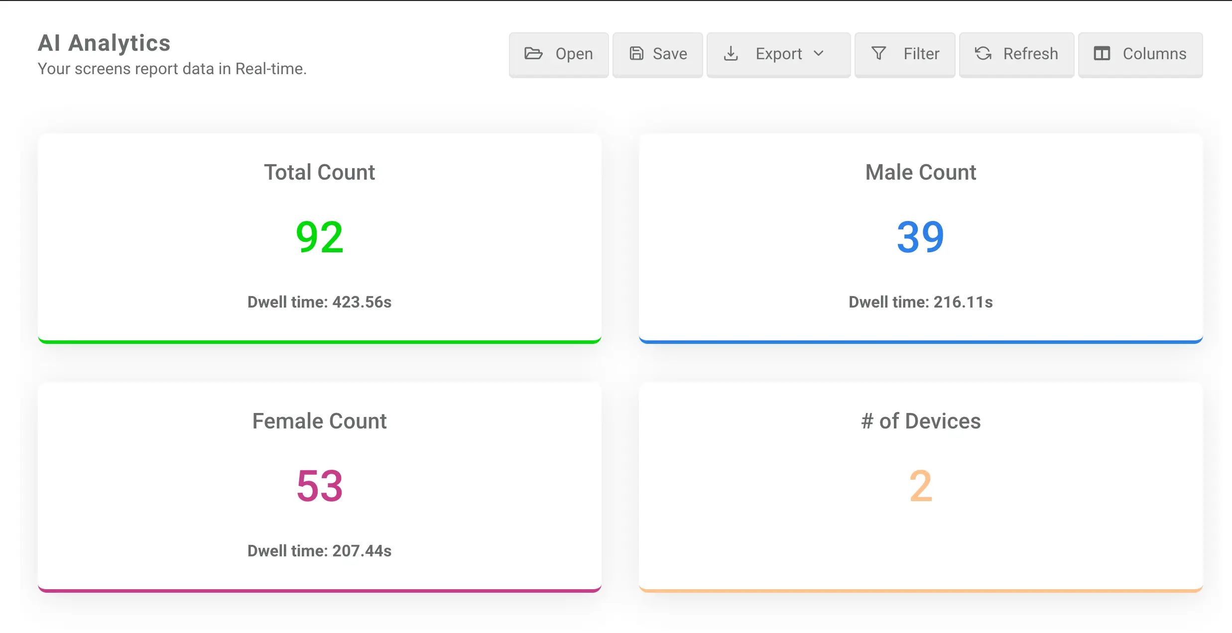
Task: Expand the Export dropdown chevron
Action: (x=819, y=54)
